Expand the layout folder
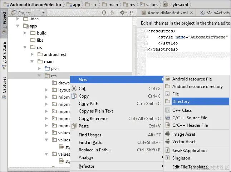Viewport: 231px width, 172px height. click(46, 90)
